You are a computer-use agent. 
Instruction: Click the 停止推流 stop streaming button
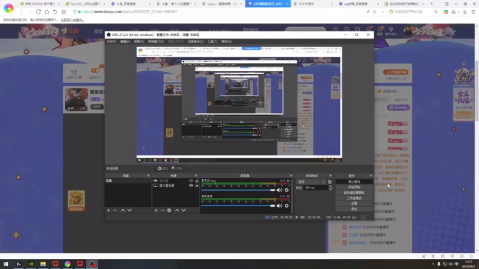[x=354, y=182]
